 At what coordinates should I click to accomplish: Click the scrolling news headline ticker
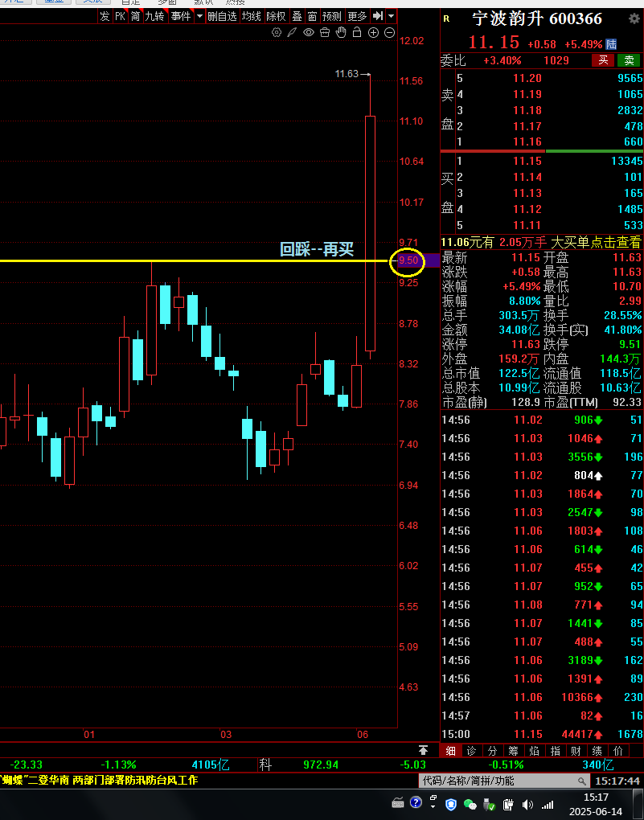point(100,781)
